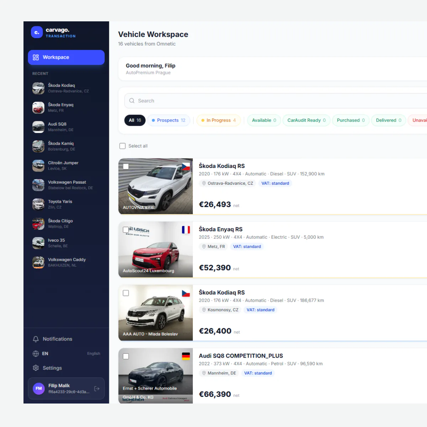
Task: Open recent Volkswagen Caddy in sidebar
Action: [x=66, y=262]
